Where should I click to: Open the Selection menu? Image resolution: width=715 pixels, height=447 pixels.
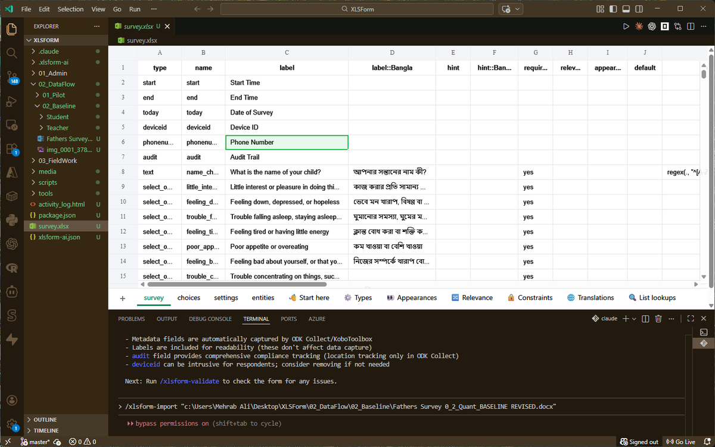pos(70,9)
